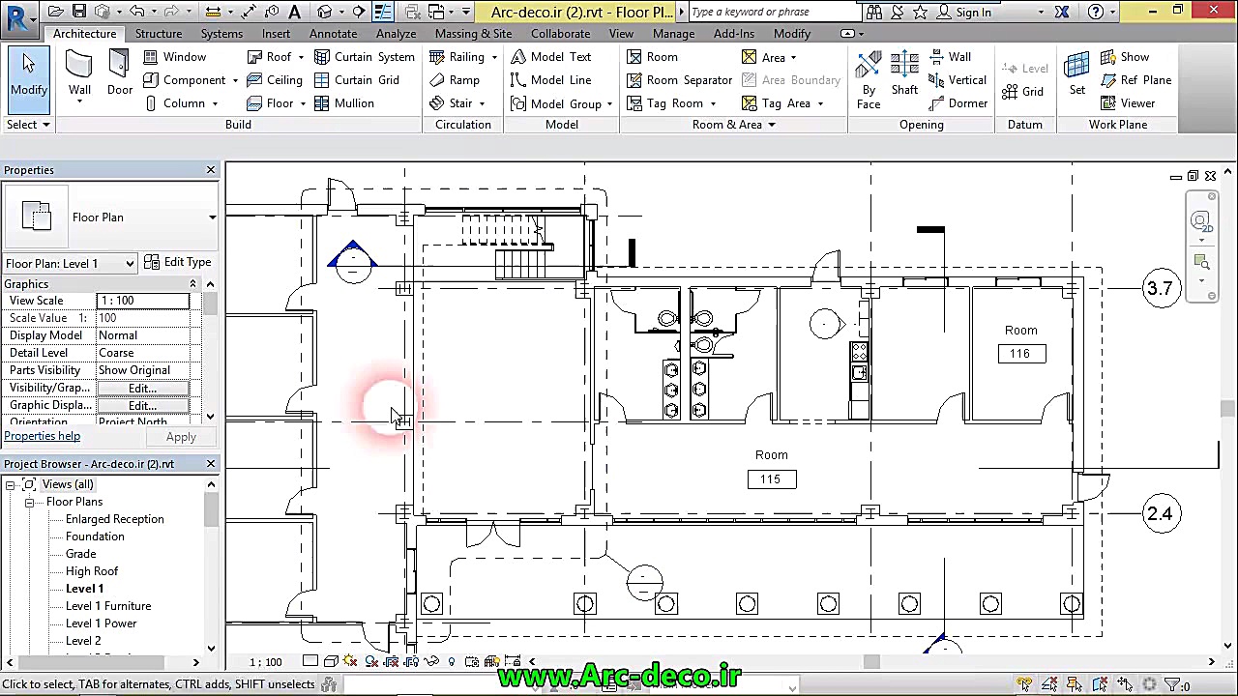Expand the Room & Area panel dropdown
This screenshot has height=696, width=1238.
pyautogui.click(x=771, y=125)
